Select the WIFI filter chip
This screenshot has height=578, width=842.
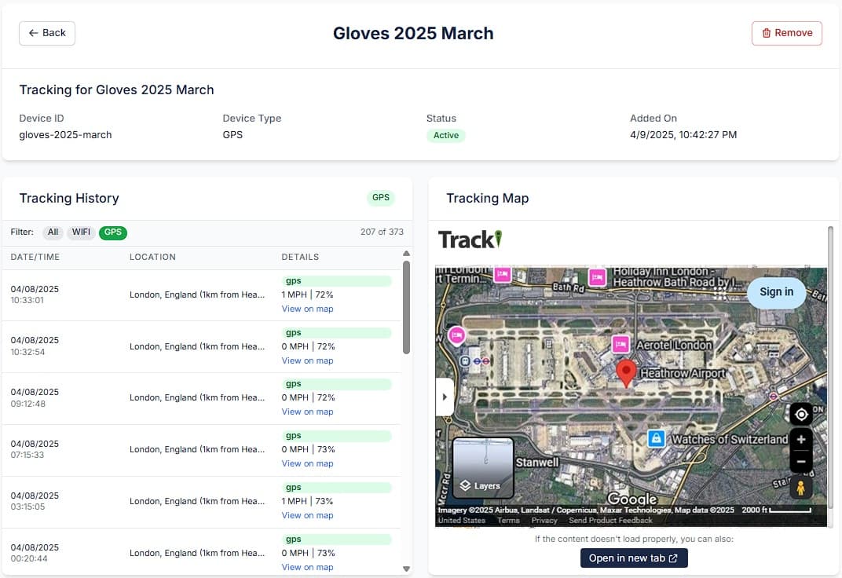81,232
